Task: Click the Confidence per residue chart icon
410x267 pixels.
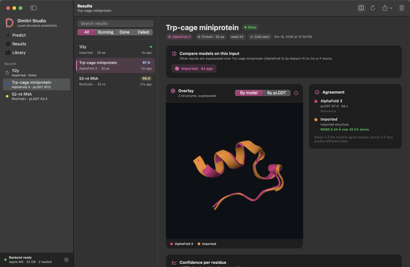Action: (174, 262)
